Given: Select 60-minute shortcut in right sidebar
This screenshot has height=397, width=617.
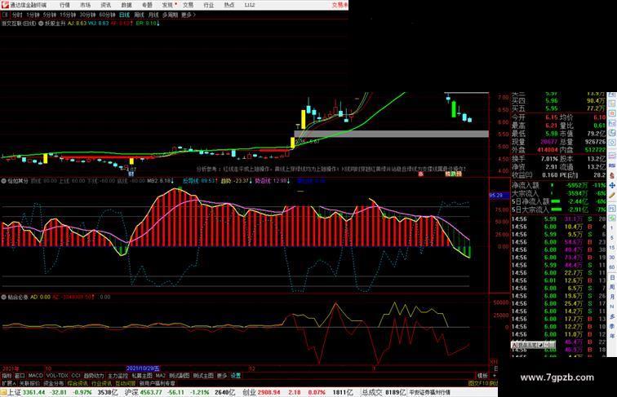Looking at the screenshot, I should click(612, 267).
